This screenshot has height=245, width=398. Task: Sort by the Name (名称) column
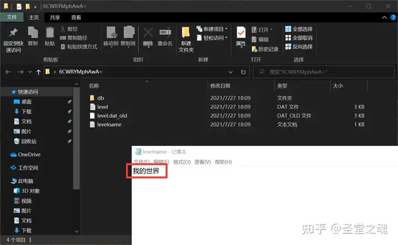[94, 86]
